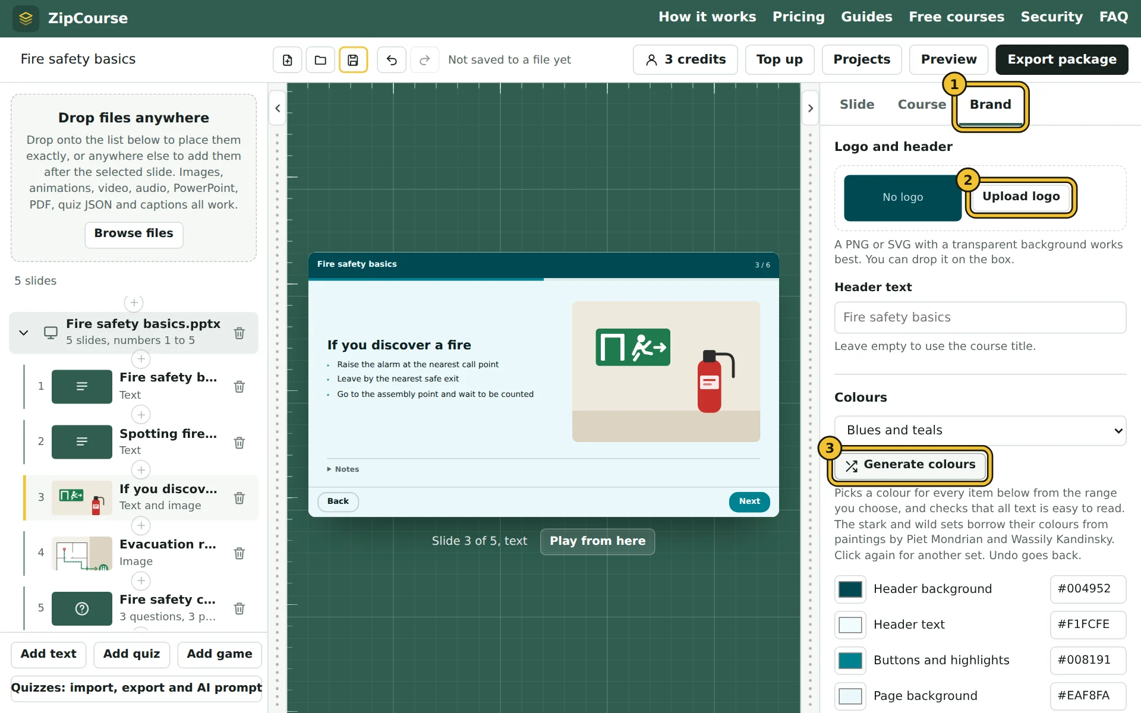Screen dimensions: 1141x713
Task: Click the Page background hex value field
Action: coord(1088,696)
